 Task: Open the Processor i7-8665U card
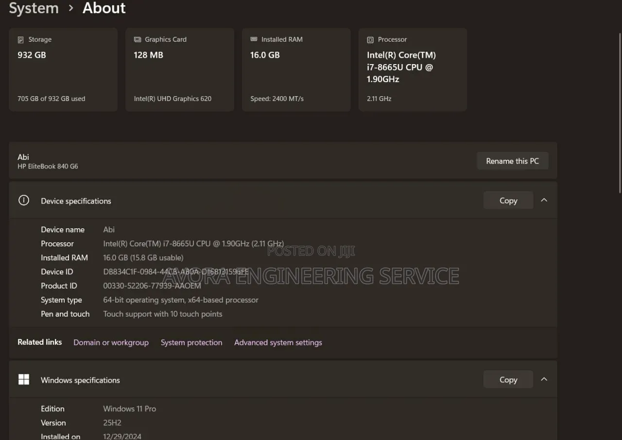coord(413,69)
